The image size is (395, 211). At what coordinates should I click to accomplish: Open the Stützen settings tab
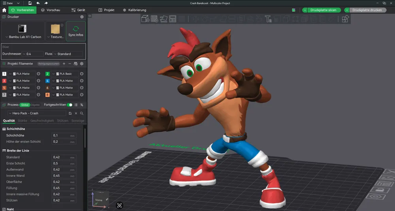pyautogui.click(x=62, y=121)
